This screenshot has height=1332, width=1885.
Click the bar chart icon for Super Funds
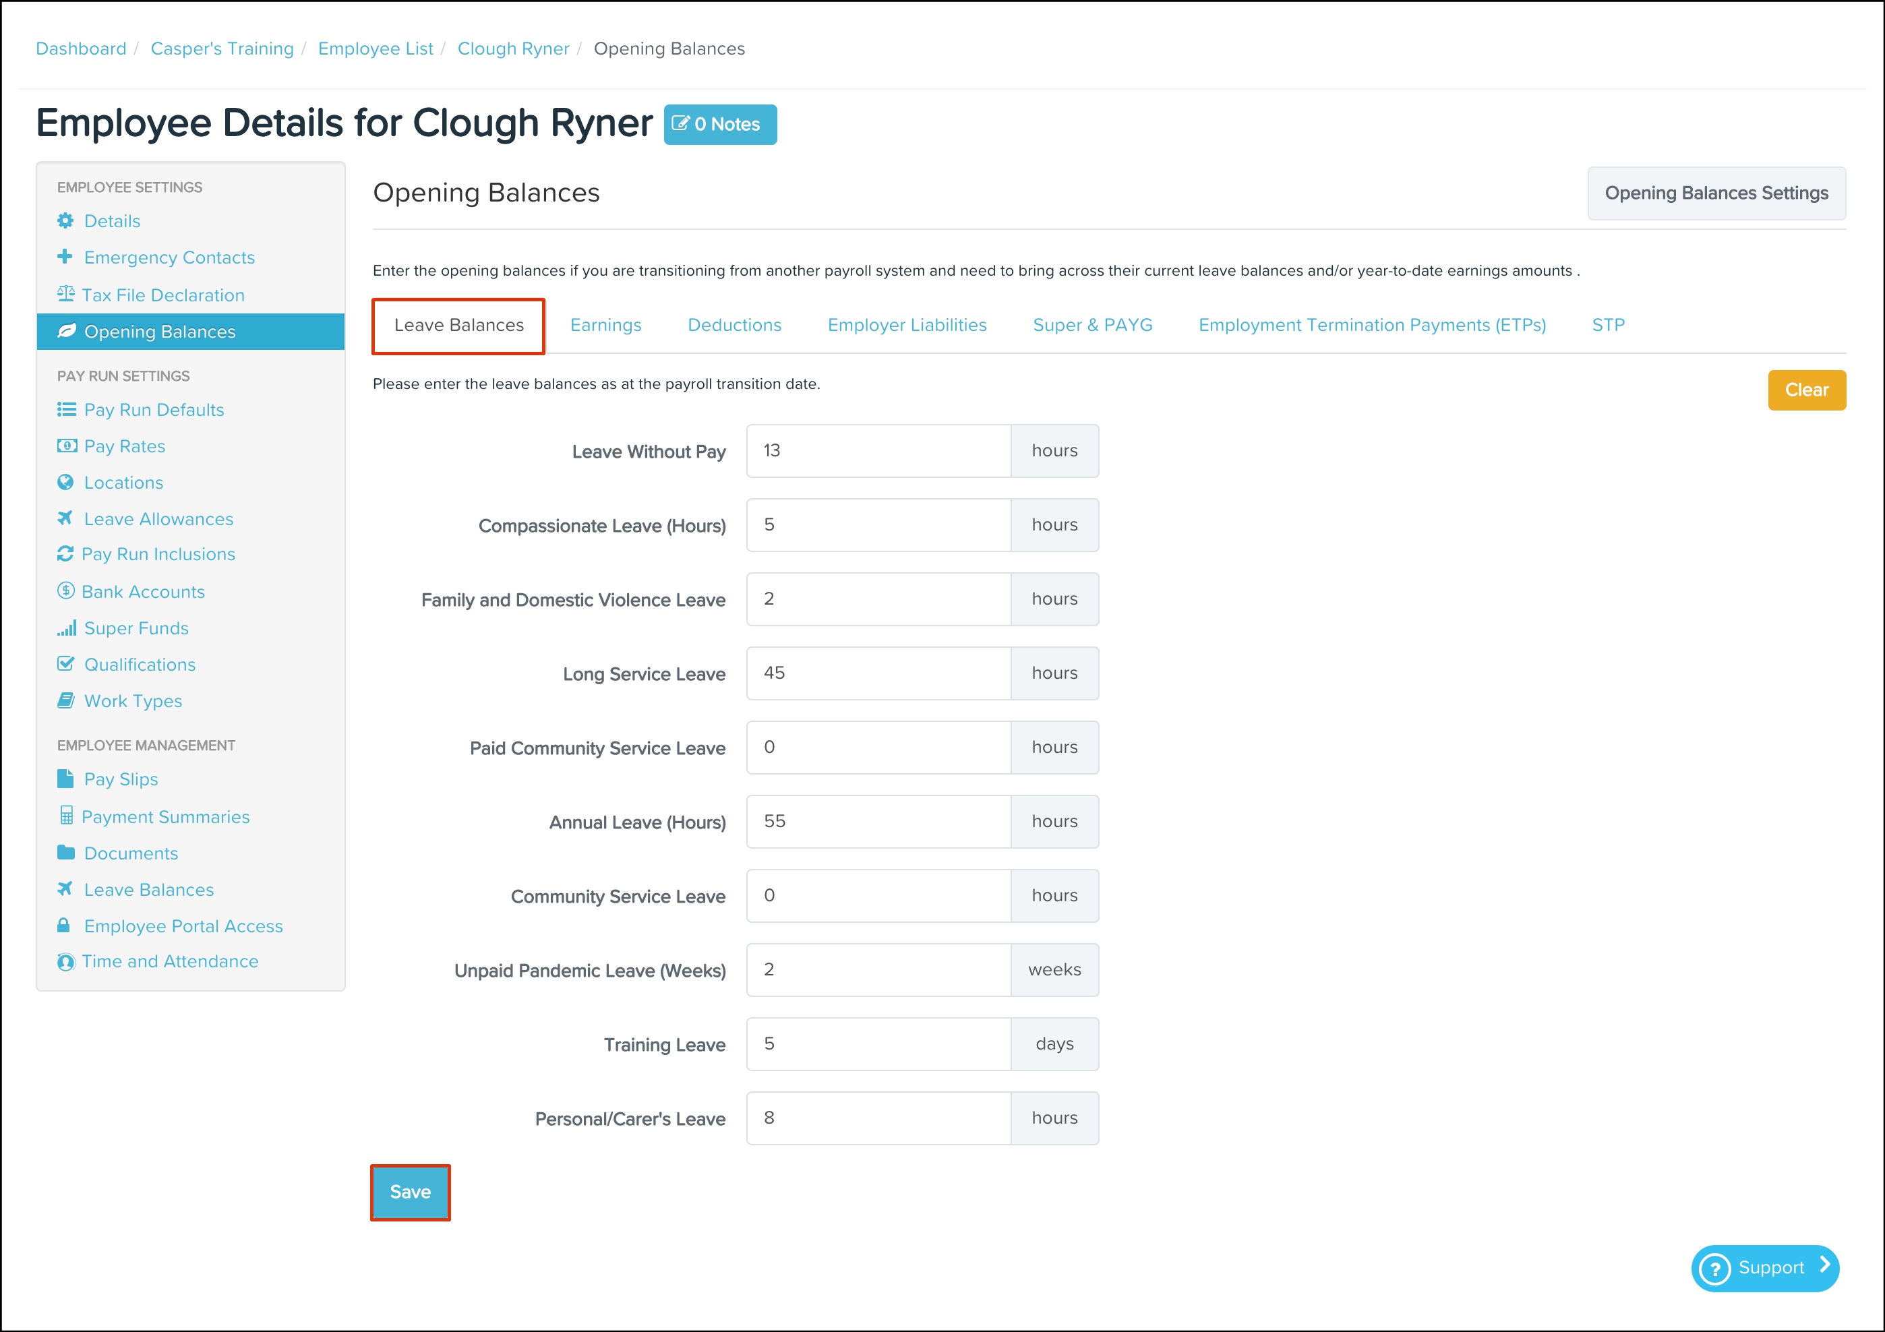point(67,628)
